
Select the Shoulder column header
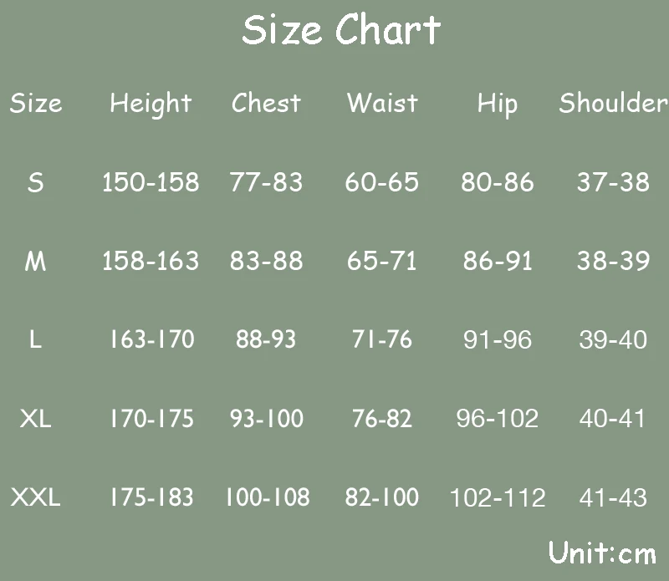click(x=614, y=103)
